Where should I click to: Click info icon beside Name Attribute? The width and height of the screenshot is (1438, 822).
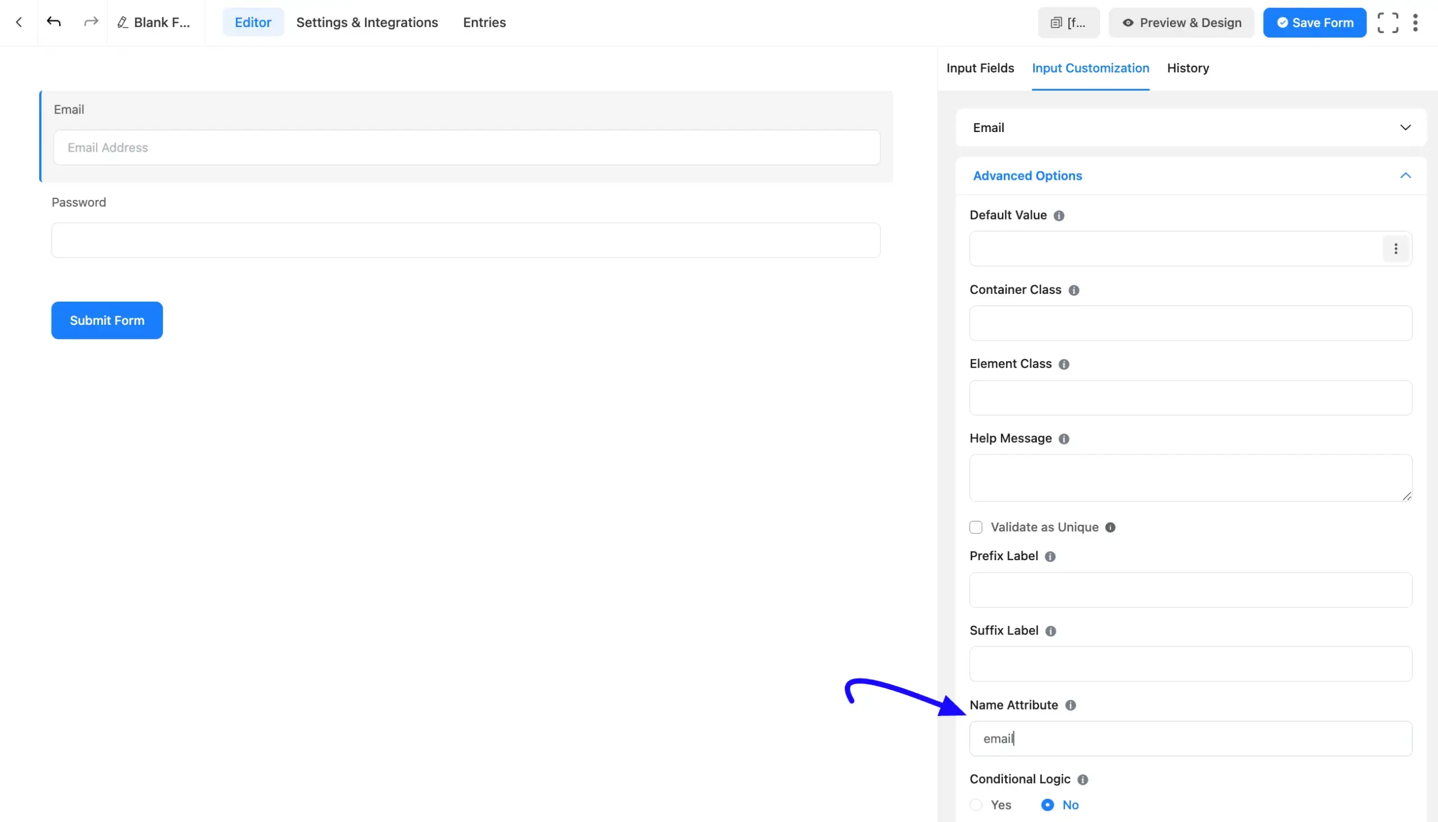tap(1070, 705)
